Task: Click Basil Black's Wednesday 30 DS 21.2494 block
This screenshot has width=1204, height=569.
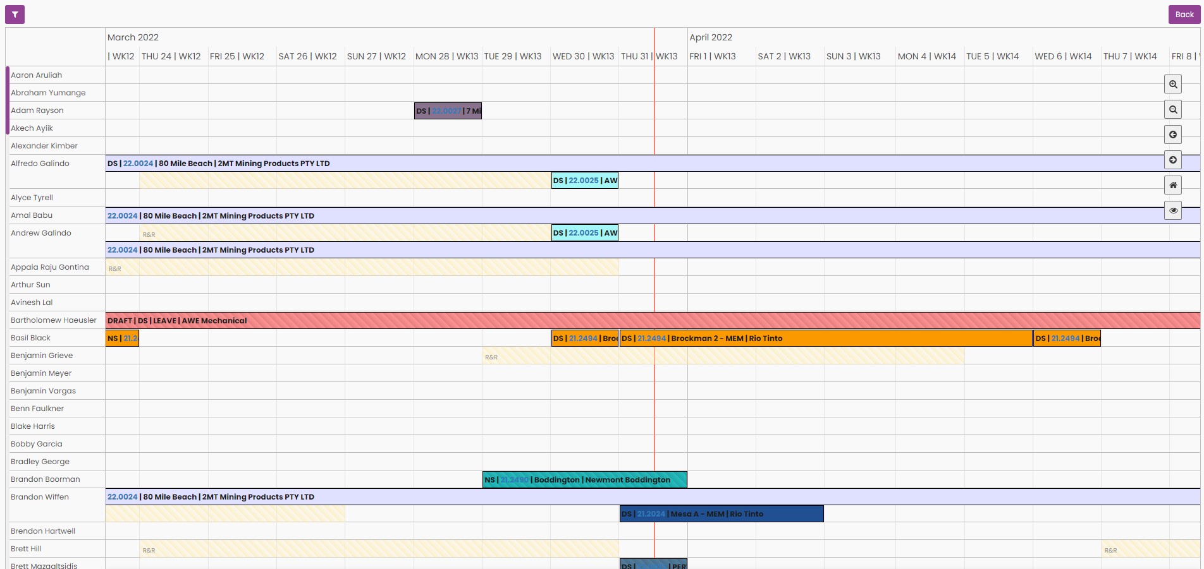Action: pyautogui.click(x=585, y=338)
